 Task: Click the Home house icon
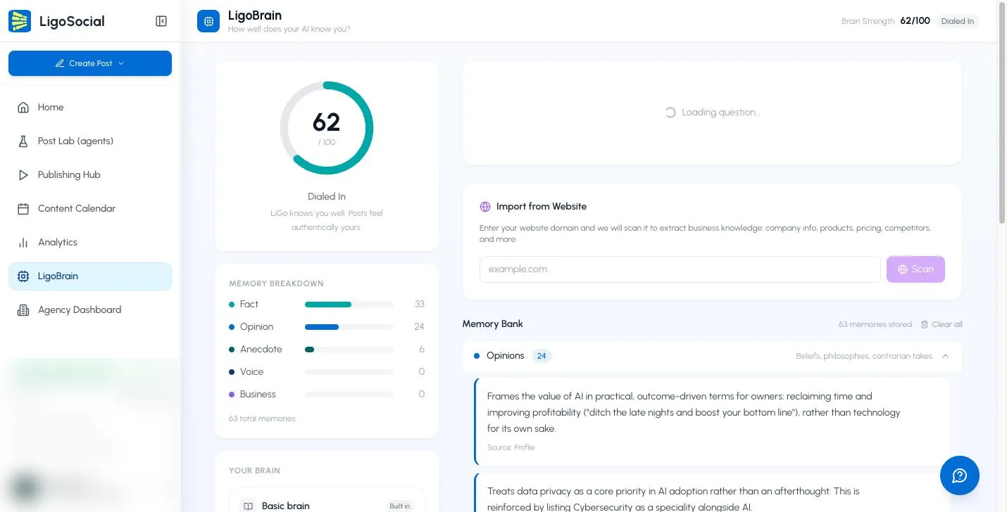(x=23, y=108)
